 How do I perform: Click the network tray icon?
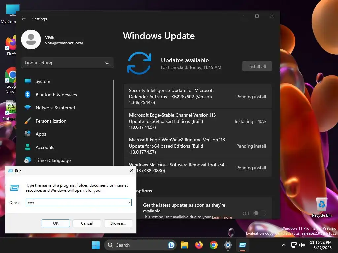pos(294,245)
